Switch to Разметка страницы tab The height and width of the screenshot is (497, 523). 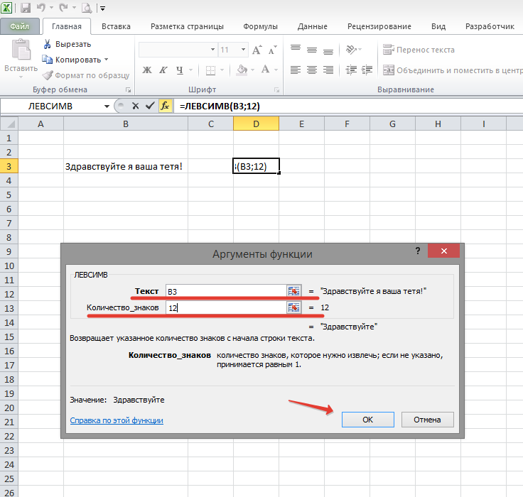(187, 26)
